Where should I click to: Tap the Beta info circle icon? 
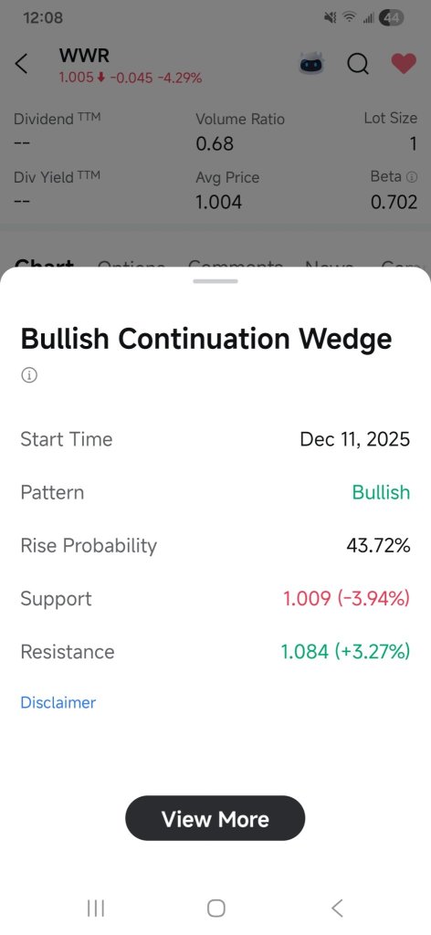coord(412,177)
